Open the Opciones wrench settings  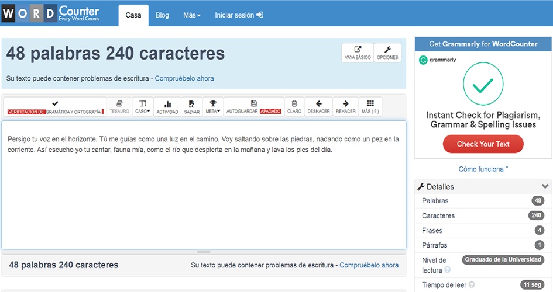pos(387,53)
